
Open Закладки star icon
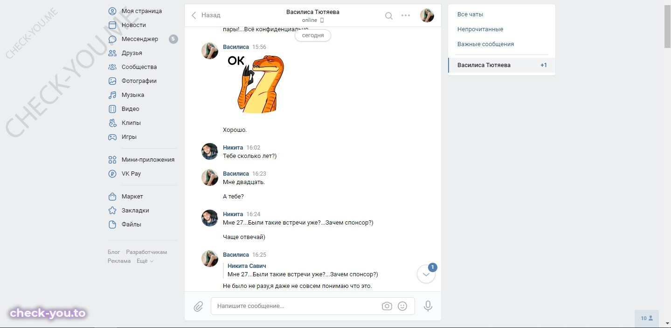point(112,211)
